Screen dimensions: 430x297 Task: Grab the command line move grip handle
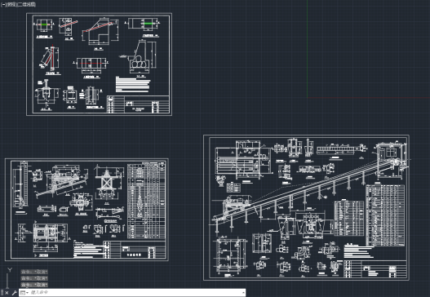point(2,293)
